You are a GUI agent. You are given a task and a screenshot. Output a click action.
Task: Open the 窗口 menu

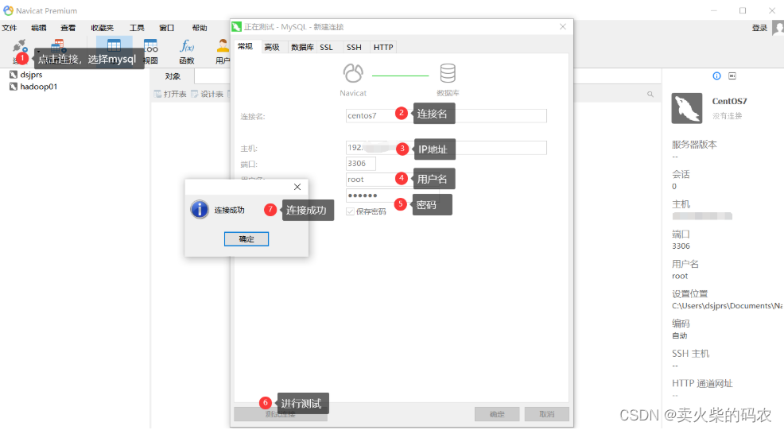click(166, 28)
